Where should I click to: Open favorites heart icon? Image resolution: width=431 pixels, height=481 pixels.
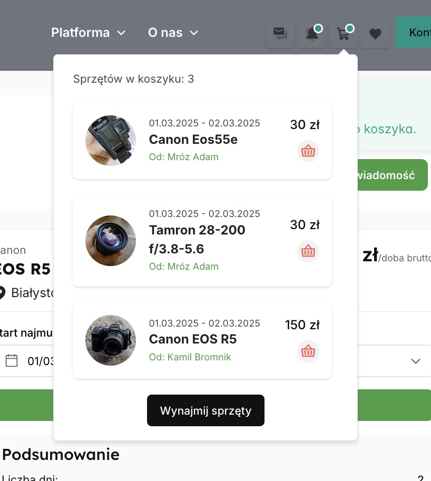(375, 34)
